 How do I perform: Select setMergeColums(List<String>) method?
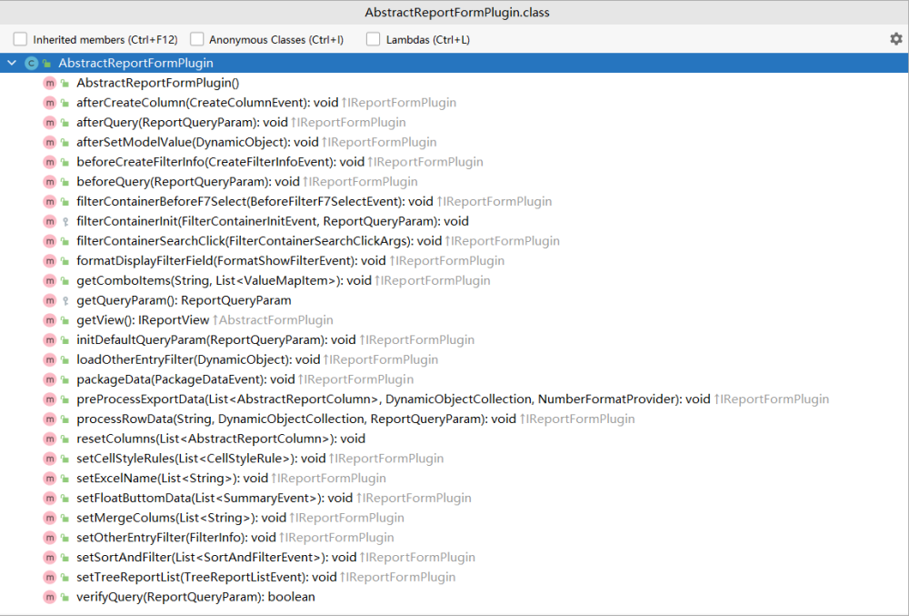[454, 518]
